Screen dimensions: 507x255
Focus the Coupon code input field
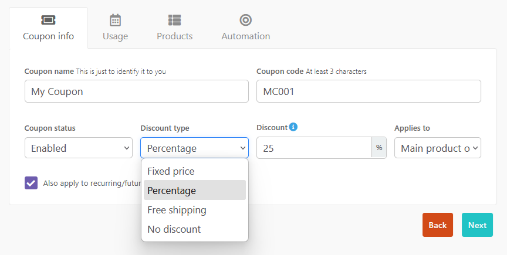[369, 91]
